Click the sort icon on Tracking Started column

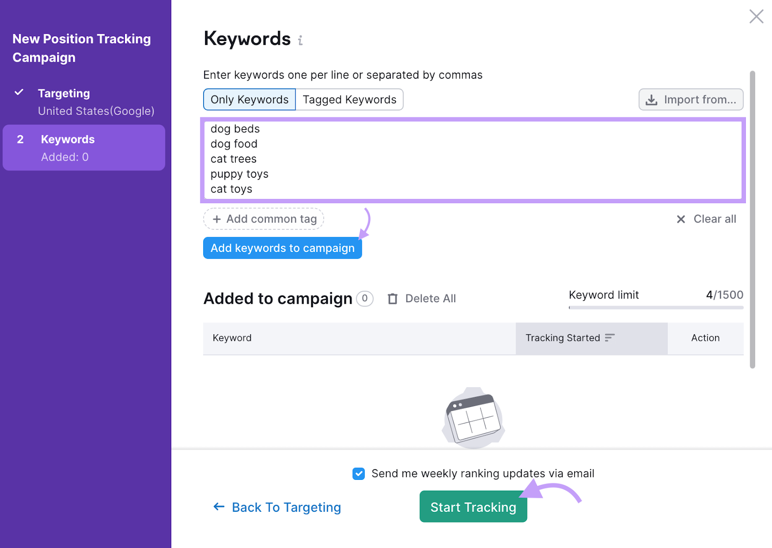(609, 338)
